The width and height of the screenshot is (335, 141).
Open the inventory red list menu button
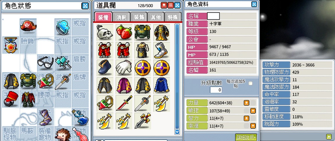click(x=170, y=5)
